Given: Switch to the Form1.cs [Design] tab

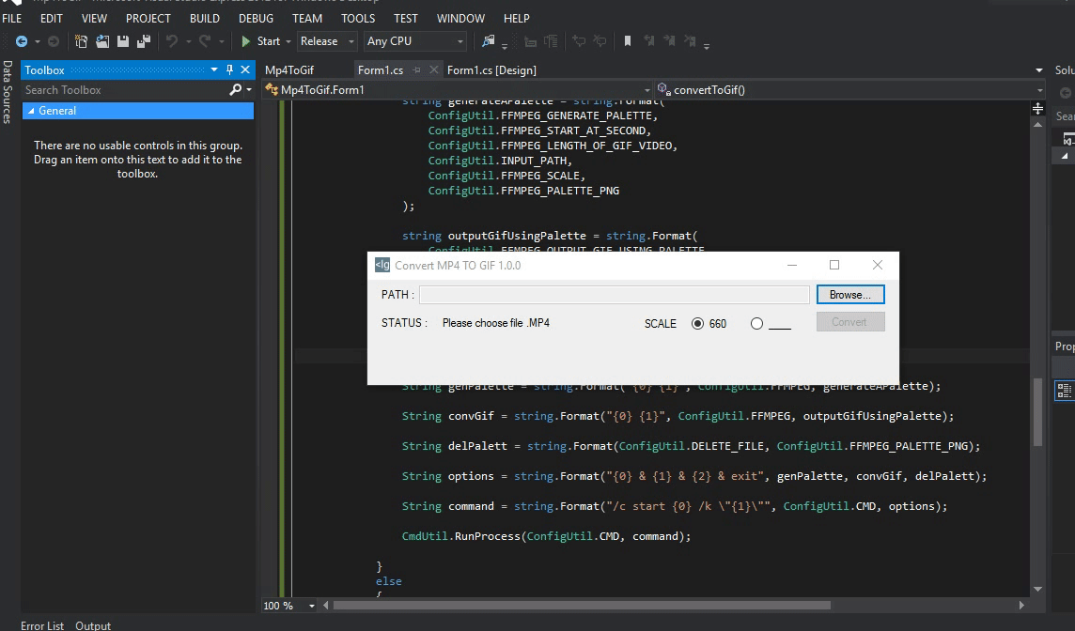Looking at the screenshot, I should (x=491, y=69).
